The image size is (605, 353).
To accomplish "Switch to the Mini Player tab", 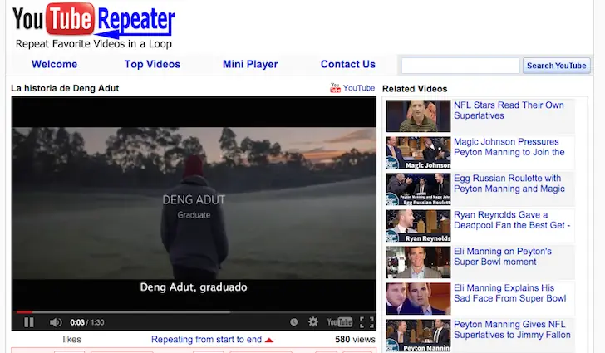I will (x=250, y=64).
